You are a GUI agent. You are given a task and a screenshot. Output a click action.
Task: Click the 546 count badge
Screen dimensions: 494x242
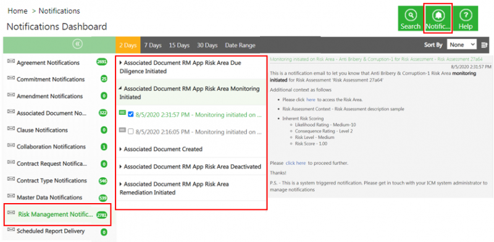[x=103, y=181]
